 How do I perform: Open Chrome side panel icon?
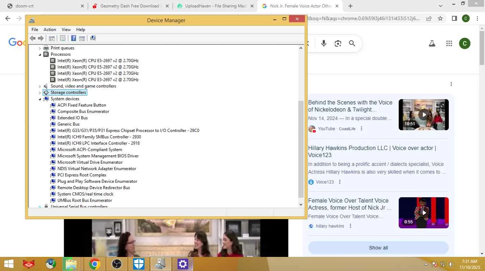[455, 18]
